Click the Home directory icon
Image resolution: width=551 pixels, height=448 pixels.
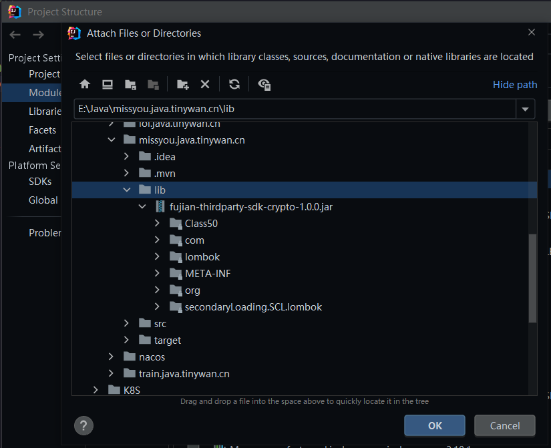(85, 84)
